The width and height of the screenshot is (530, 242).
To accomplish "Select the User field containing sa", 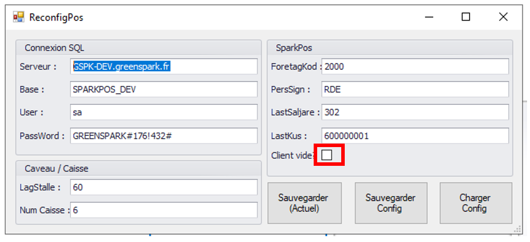I will pos(164,113).
